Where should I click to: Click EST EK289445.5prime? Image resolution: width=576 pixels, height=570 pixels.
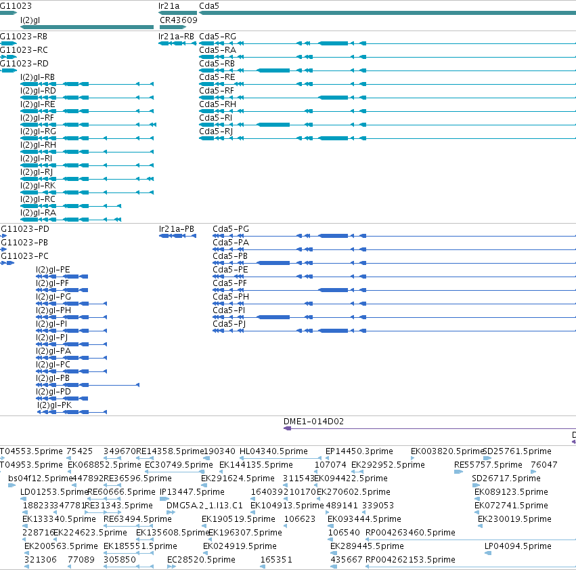(x=333, y=553)
